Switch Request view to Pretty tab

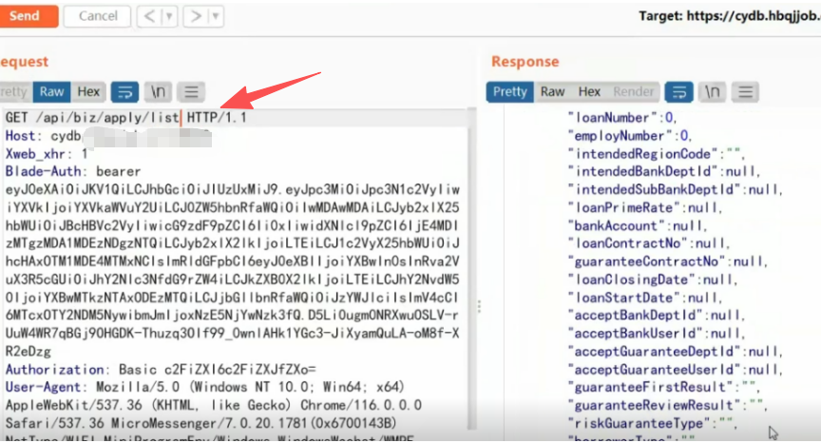[x=13, y=92]
